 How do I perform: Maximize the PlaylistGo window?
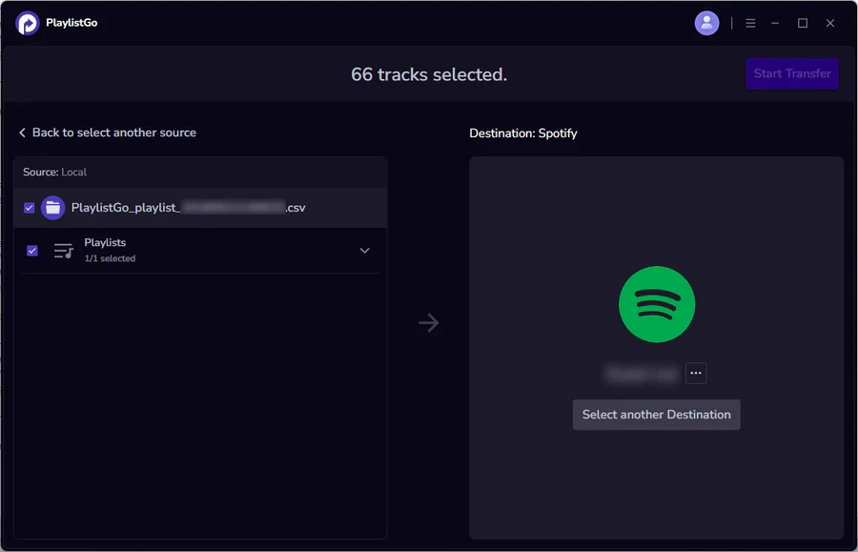point(802,23)
